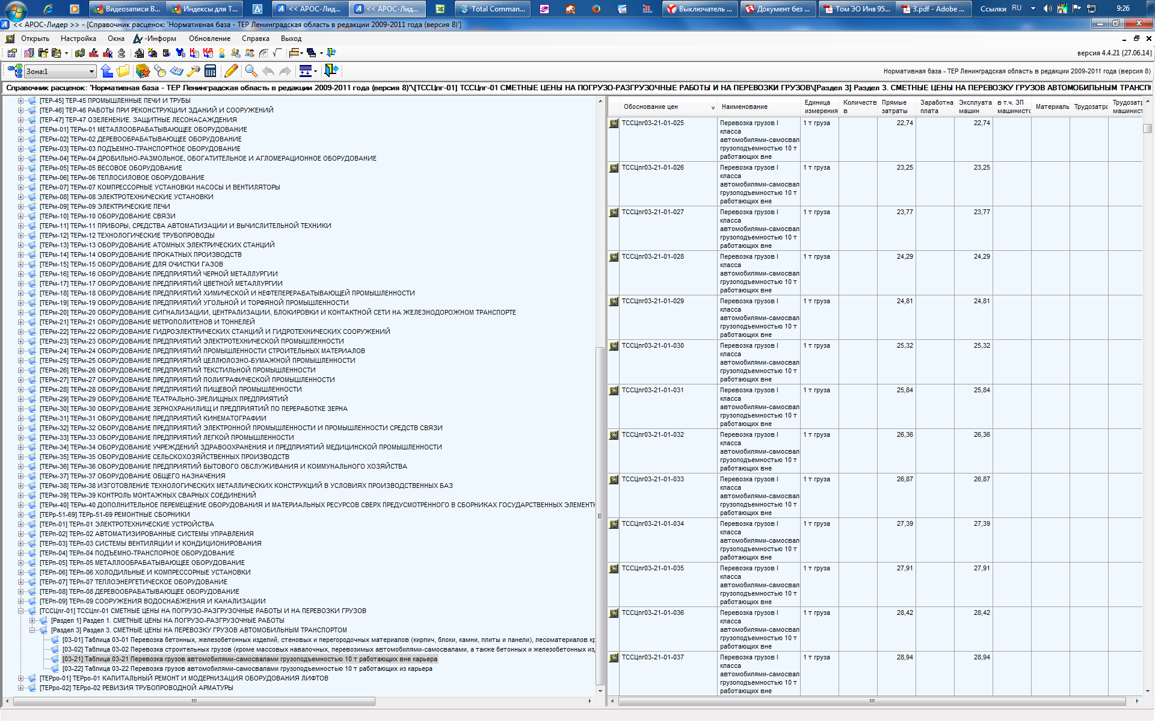
Task: Expand Раздел 1 погрузо-разгрузочные работы node
Action: pos(32,620)
